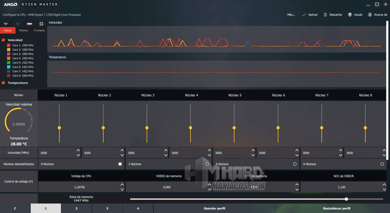390x213 pixels.
Task: Click the Núcleo 6 slider handle
Action: 278,128
